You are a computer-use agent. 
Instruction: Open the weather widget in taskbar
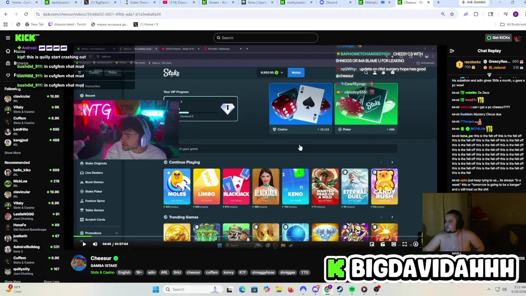click(x=13, y=289)
